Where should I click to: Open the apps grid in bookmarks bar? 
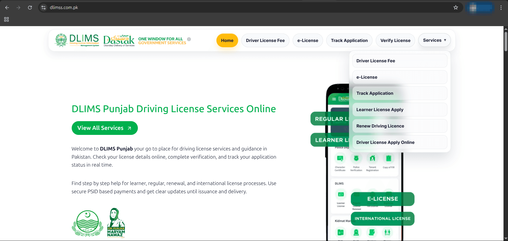(x=7, y=19)
